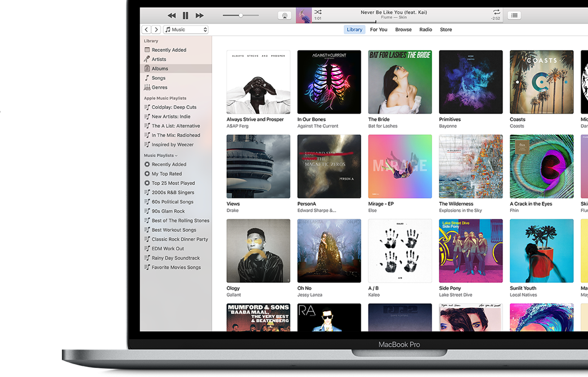Open the Ology album cover
Screen dimensions: 588x377
[258, 251]
